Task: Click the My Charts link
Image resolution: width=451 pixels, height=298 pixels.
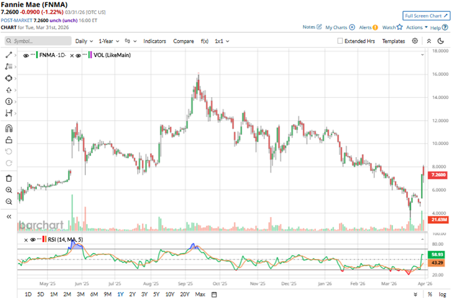Action: click(336, 28)
